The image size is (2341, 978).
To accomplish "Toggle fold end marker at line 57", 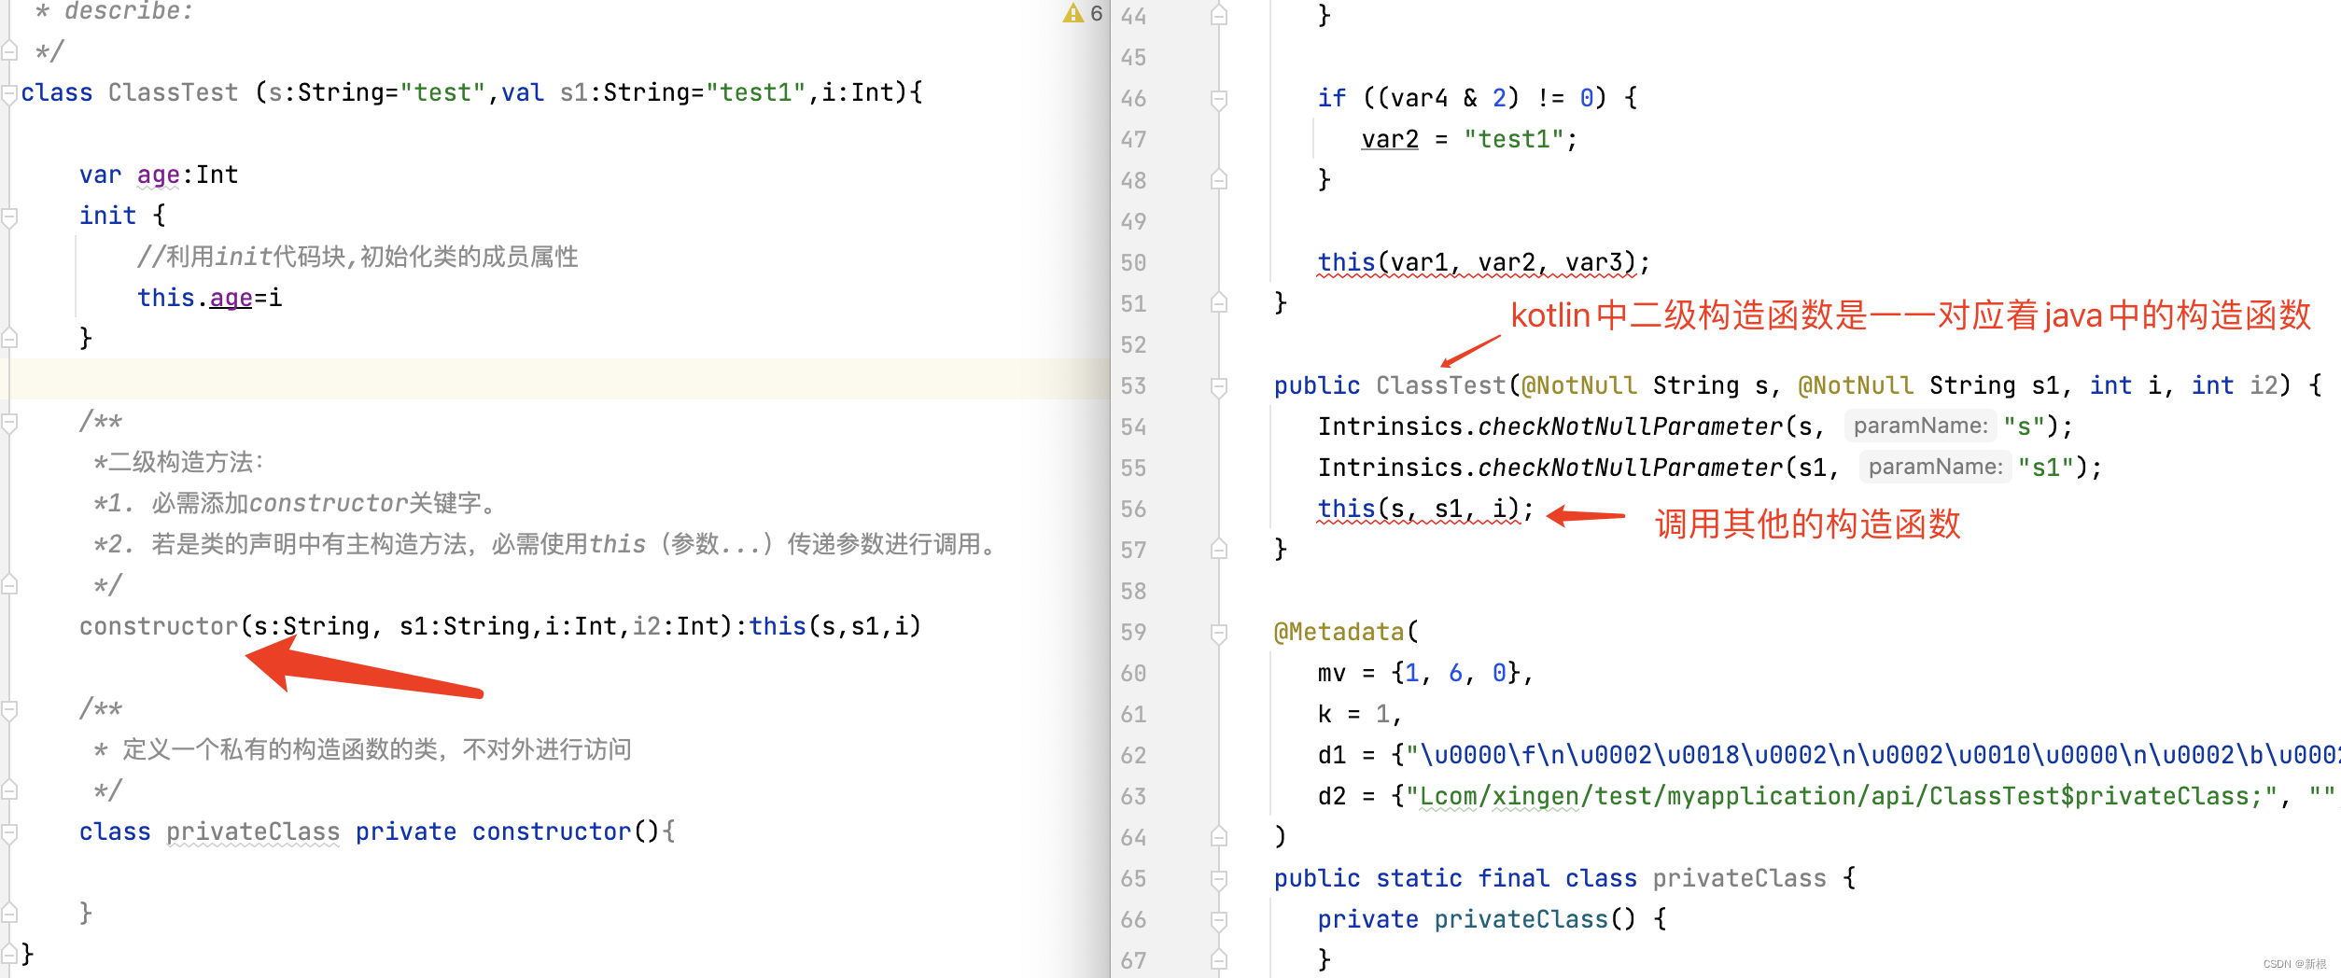I will click(1218, 549).
